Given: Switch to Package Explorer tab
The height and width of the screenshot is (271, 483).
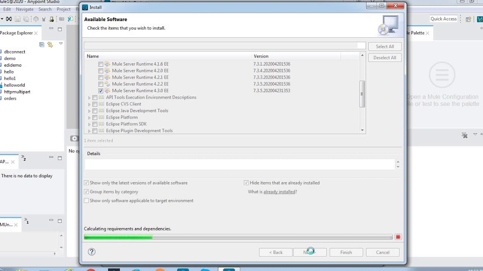Looking at the screenshot, I should [x=16, y=33].
